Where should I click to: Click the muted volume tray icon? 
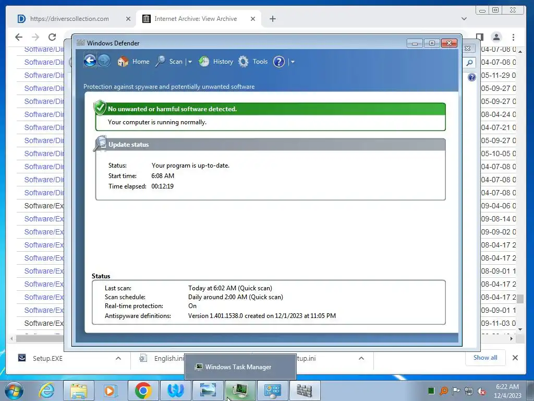click(x=481, y=391)
